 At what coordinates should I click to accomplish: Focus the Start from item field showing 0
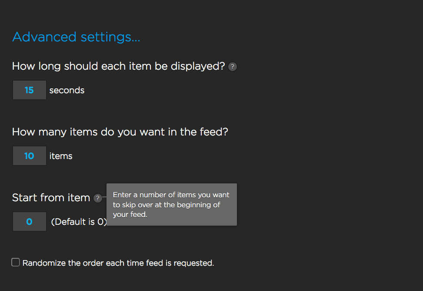[29, 222]
